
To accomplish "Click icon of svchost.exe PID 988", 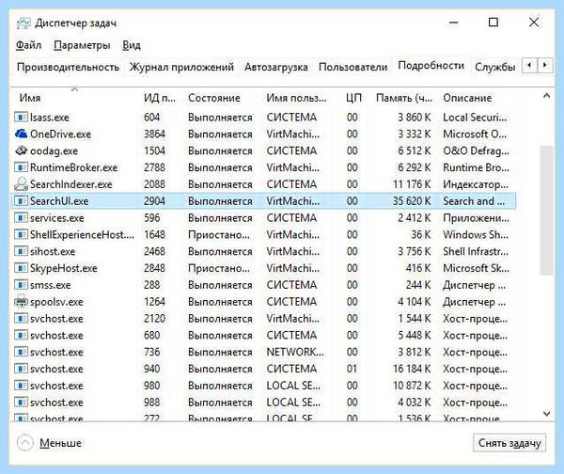I will tap(21, 402).
